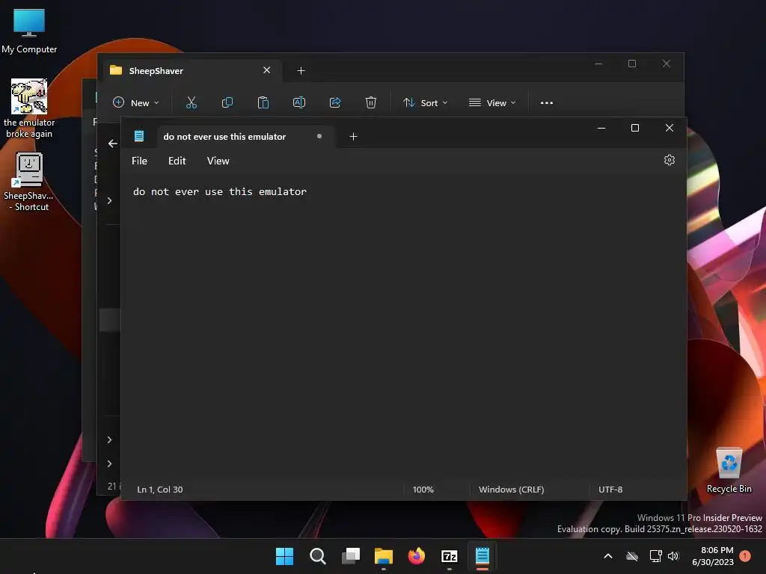Viewport: 766px width, 574px height.
Task: Open Notepad settings gear
Action: click(670, 160)
